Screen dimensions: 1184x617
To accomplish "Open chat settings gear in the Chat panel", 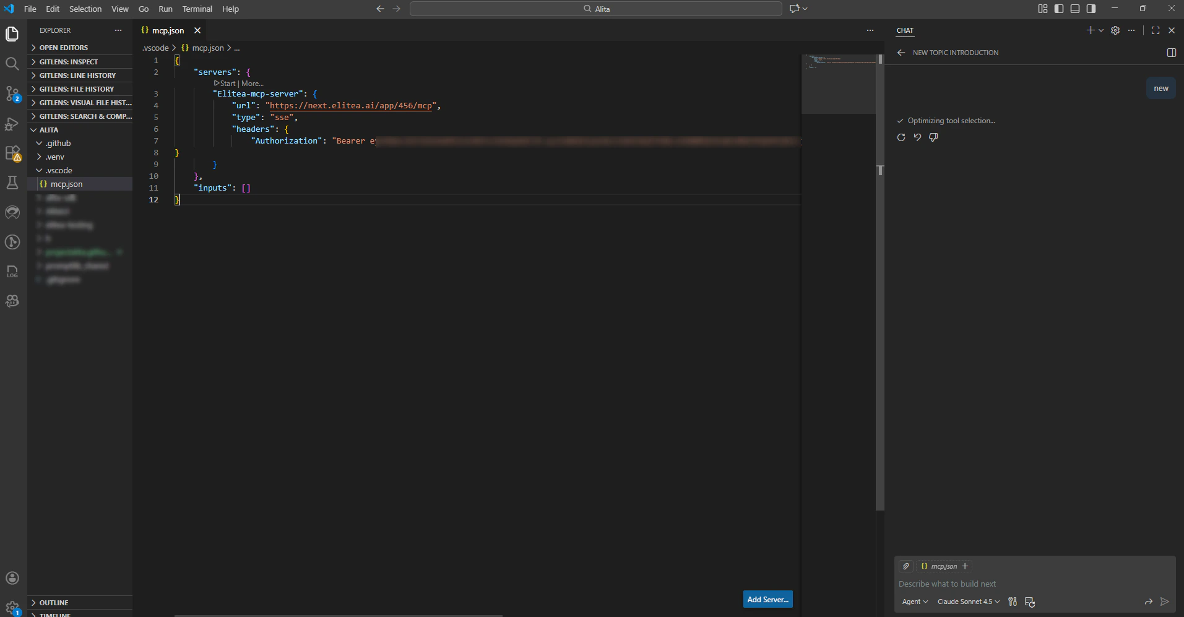I will coord(1115,30).
